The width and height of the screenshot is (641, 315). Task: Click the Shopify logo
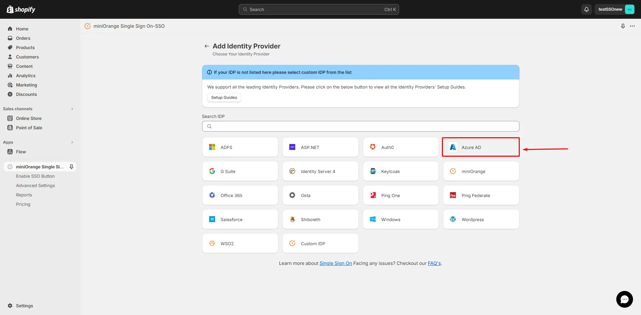pyautogui.click(x=21, y=9)
